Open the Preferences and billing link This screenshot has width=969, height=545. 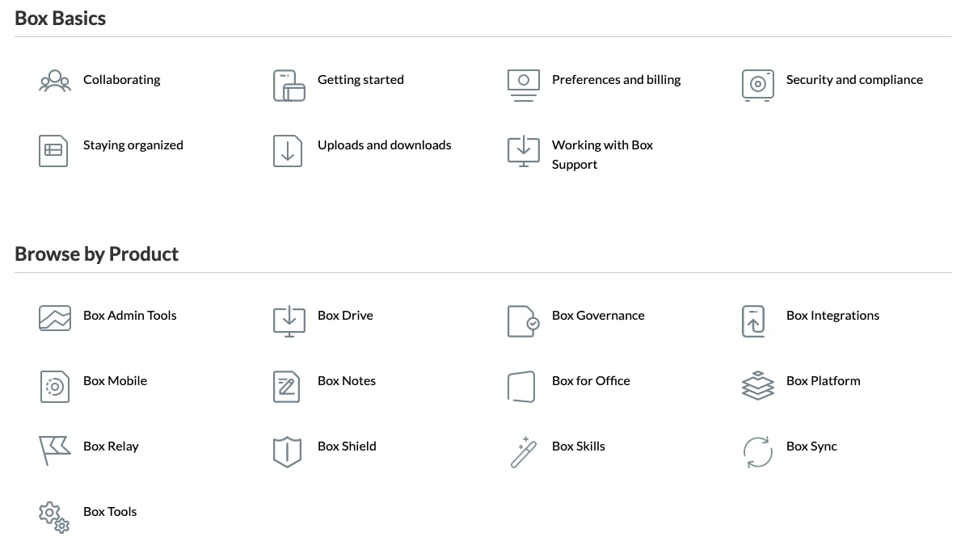pos(616,80)
